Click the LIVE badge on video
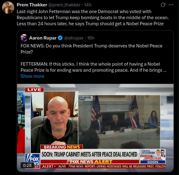The height and width of the screenshot is (175, 179). pos(34,90)
